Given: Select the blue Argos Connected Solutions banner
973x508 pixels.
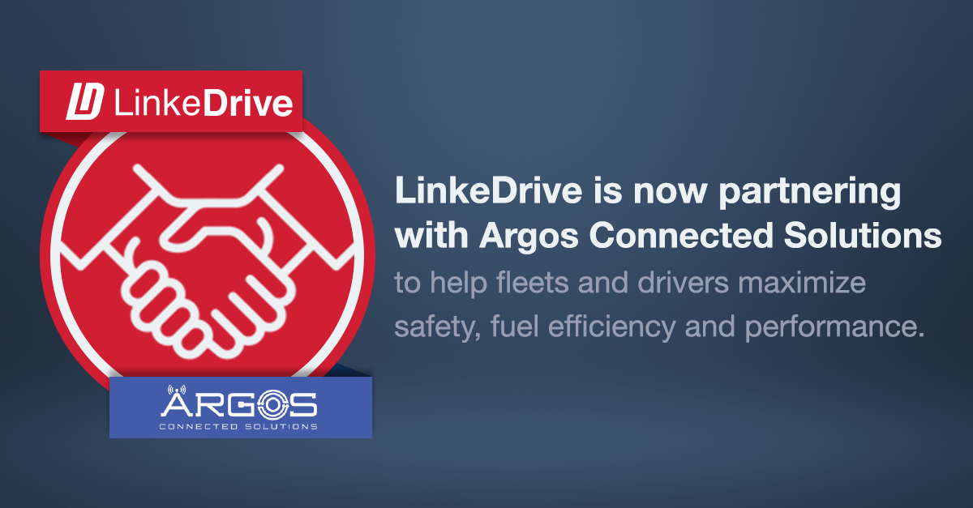Looking at the screenshot, I should coord(240,407).
